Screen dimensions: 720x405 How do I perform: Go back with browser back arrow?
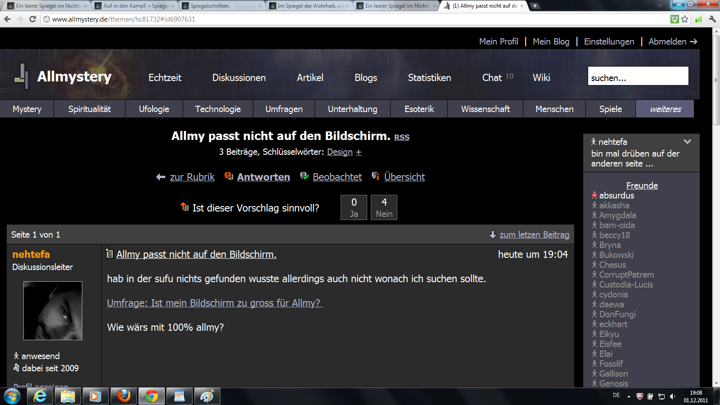(7, 19)
